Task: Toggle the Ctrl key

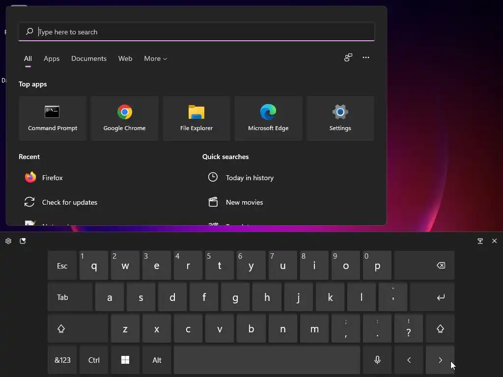Action: [94, 360]
